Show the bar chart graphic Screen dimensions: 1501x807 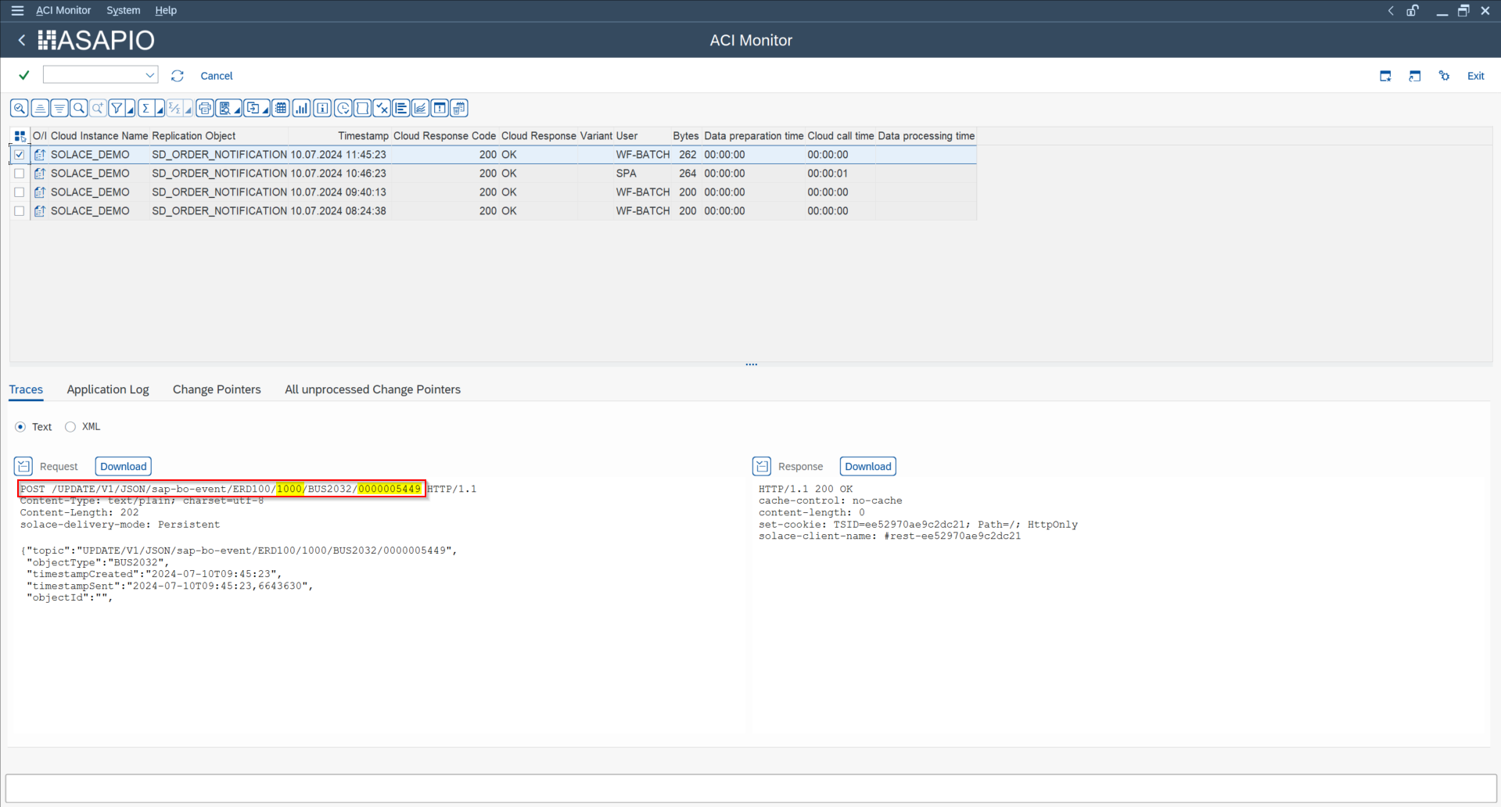pyautogui.click(x=302, y=108)
